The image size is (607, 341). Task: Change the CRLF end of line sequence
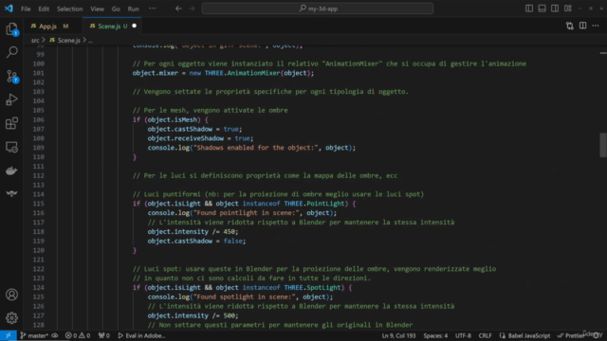[x=485, y=335]
